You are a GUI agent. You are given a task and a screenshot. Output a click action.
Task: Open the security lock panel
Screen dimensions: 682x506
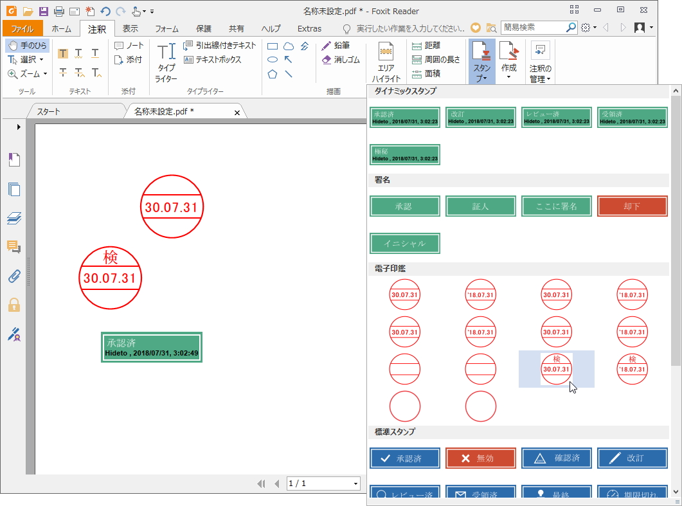14,305
